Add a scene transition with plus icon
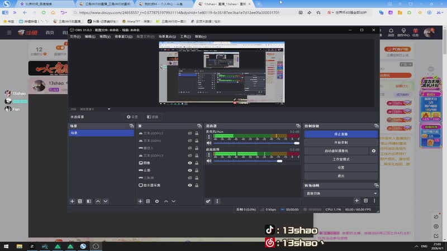 [356, 201]
